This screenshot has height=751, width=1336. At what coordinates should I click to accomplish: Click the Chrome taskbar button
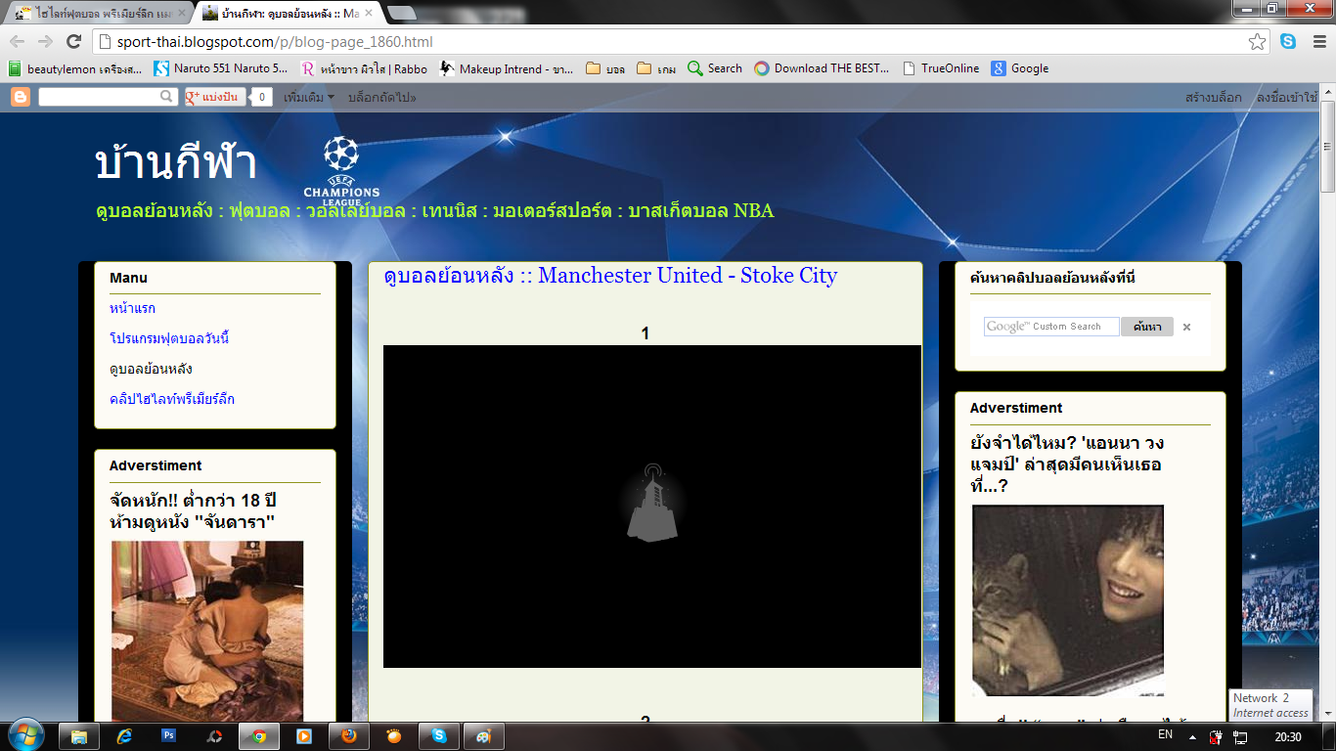(259, 736)
